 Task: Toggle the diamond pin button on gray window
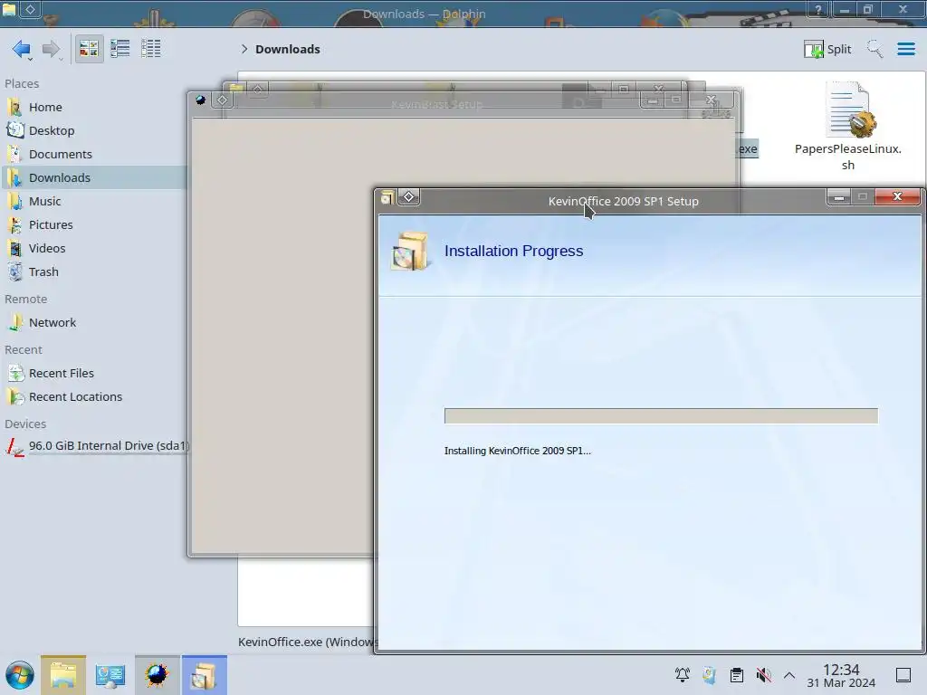tap(223, 100)
